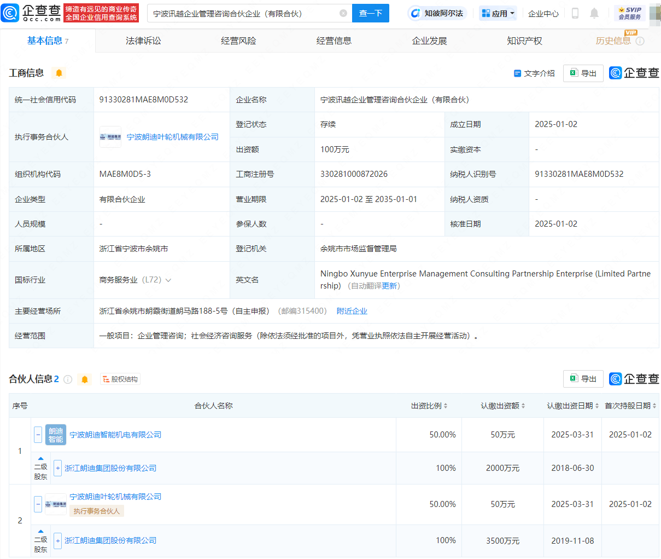
Task: Open the 经营信息 tab
Action: coord(334,41)
